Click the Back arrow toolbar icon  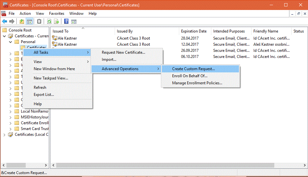coord(4,22)
